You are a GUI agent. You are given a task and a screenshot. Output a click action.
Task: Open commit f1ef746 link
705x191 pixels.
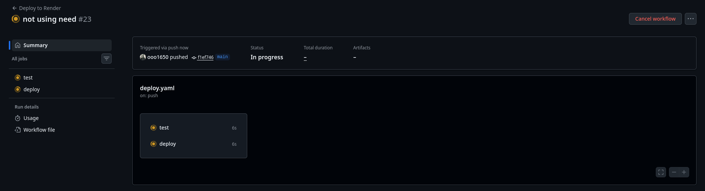205,57
